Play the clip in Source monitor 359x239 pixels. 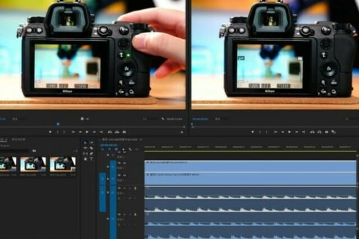click(x=89, y=132)
